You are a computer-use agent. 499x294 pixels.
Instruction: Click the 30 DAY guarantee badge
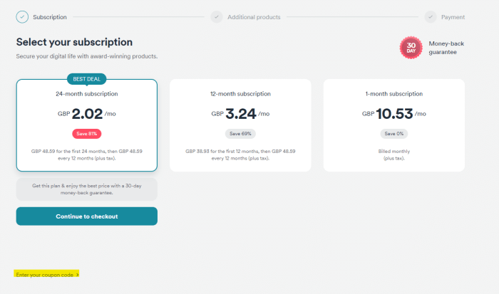pos(411,48)
